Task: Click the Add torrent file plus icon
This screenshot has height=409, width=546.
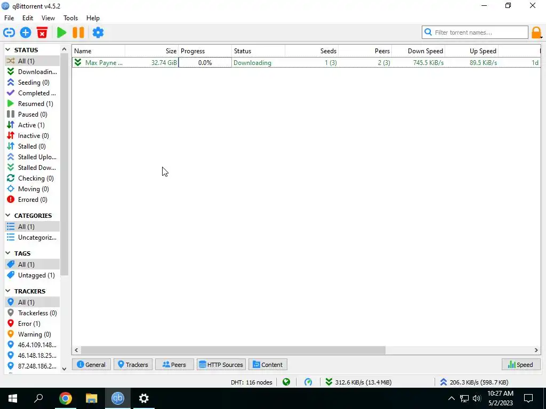Action: [26, 32]
